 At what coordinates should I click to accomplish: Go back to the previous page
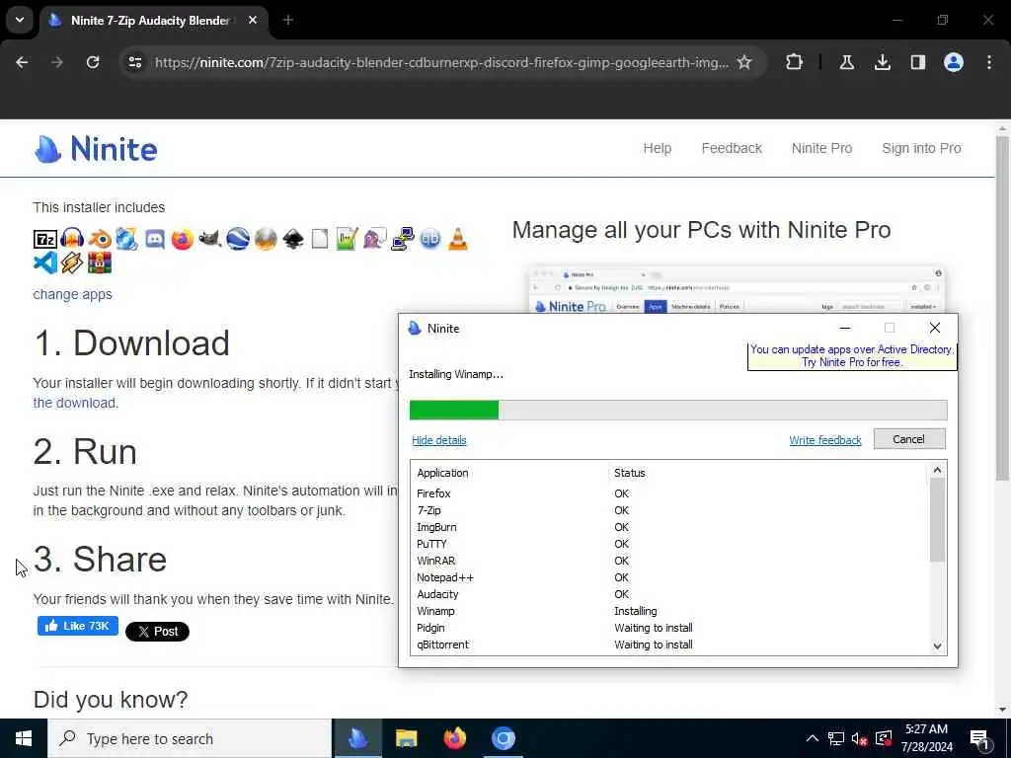click(22, 62)
